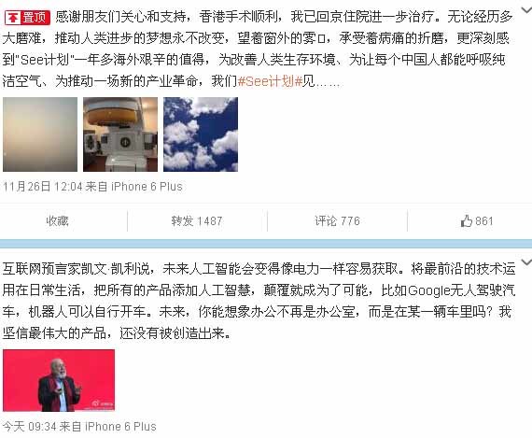Click iPhone 6 Plus source of first post
This screenshot has height=438, width=532.
(147, 187)
